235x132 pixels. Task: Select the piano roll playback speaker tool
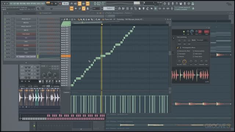[x=99, y=19]
